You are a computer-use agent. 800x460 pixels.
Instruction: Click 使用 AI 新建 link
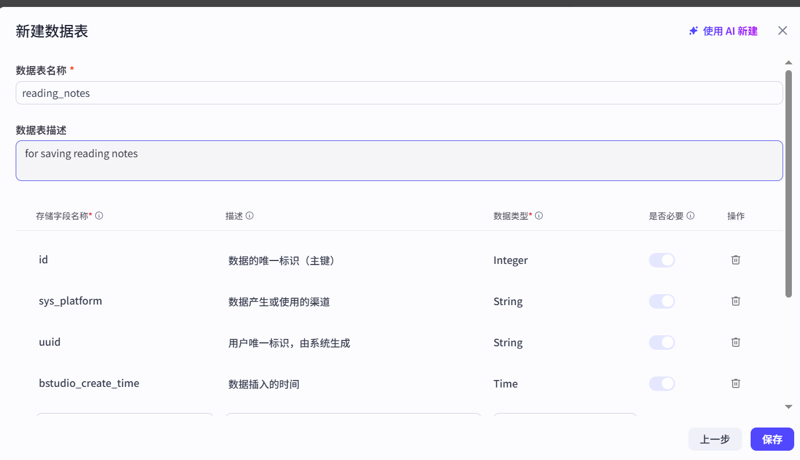[x=723, y=31]
